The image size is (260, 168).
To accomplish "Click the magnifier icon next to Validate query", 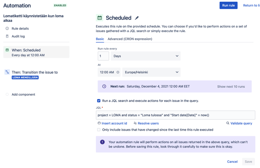I will coord(228,123).
